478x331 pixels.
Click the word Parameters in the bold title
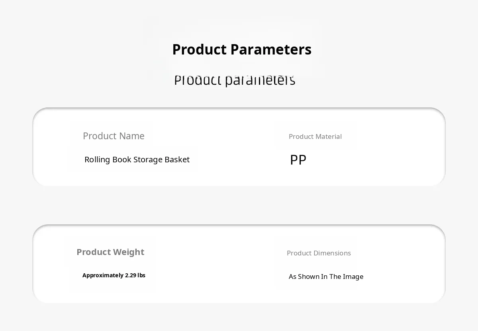[x=271, y=50]
